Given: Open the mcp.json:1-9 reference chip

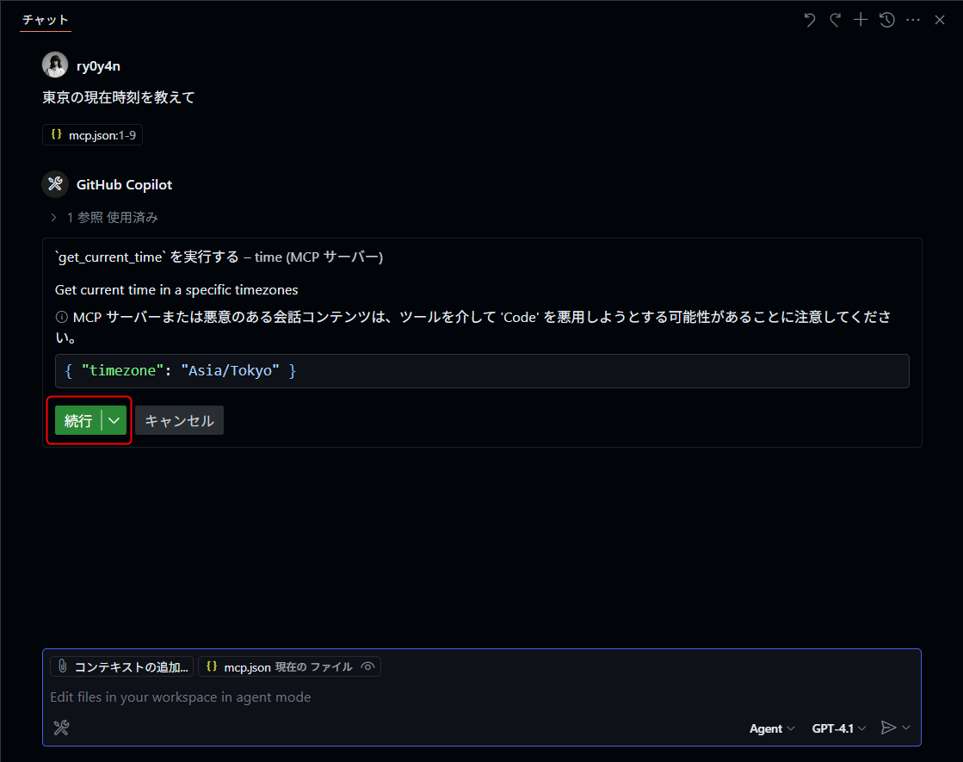Looking at the screenshot, I should (93, 135).
